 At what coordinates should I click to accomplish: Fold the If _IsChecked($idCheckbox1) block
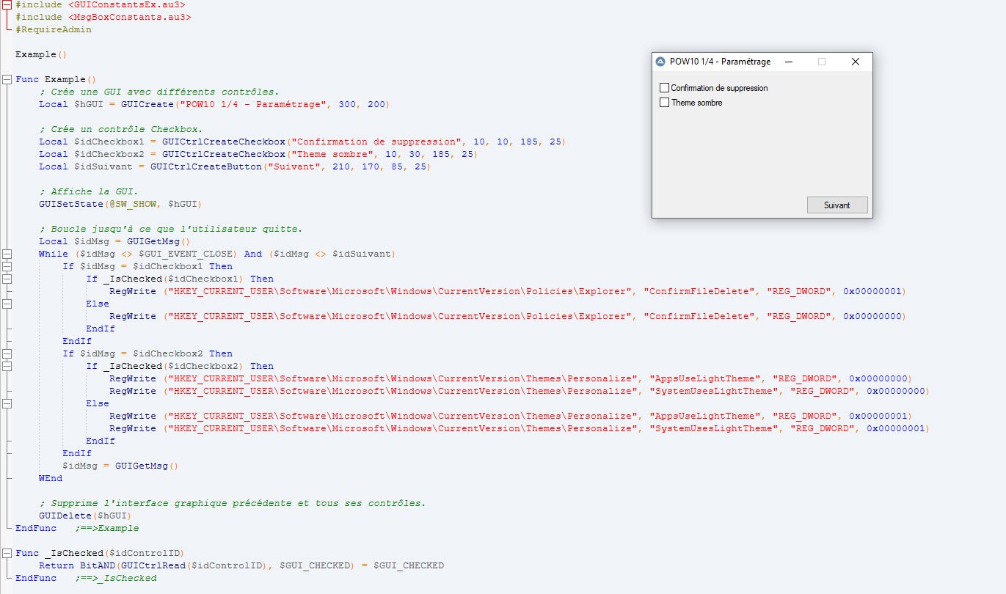(x=7, y=279)
